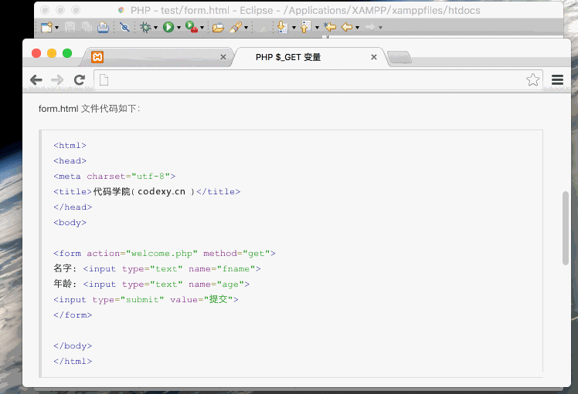This screenshot has height=394, width=578.
Task: Click the page icon in address bar
Action: [104, 80]
